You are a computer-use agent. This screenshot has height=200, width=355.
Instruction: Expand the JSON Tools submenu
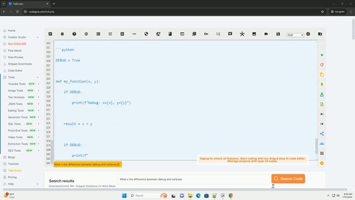pos(38,104)
